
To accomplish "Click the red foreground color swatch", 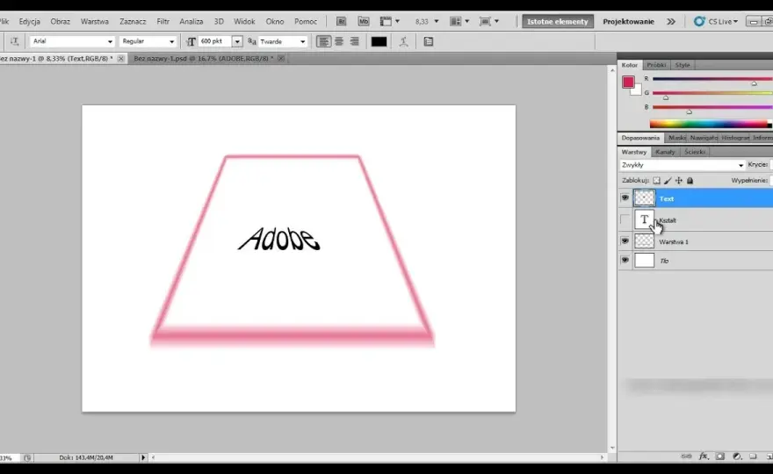I will coord(628,83).
